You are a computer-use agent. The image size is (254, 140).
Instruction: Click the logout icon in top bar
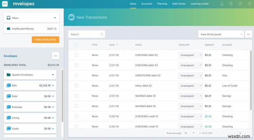(249, 4)
